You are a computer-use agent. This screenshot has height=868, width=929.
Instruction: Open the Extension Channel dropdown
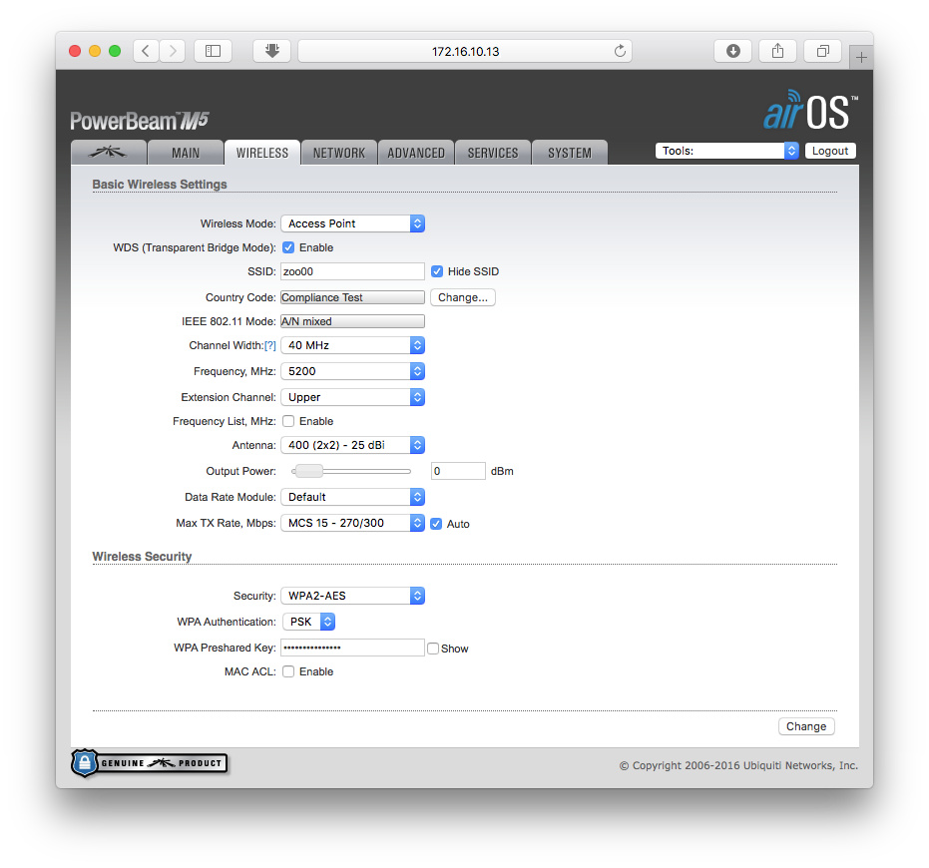click(352, 397)
